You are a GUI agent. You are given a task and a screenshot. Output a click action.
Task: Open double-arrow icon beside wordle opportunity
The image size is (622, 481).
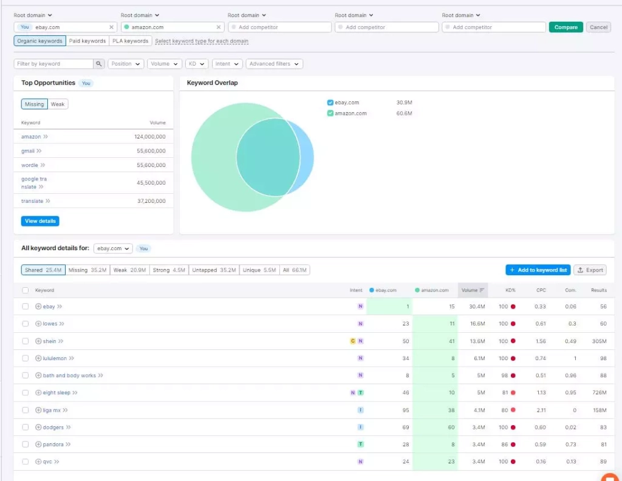point(43,165)
